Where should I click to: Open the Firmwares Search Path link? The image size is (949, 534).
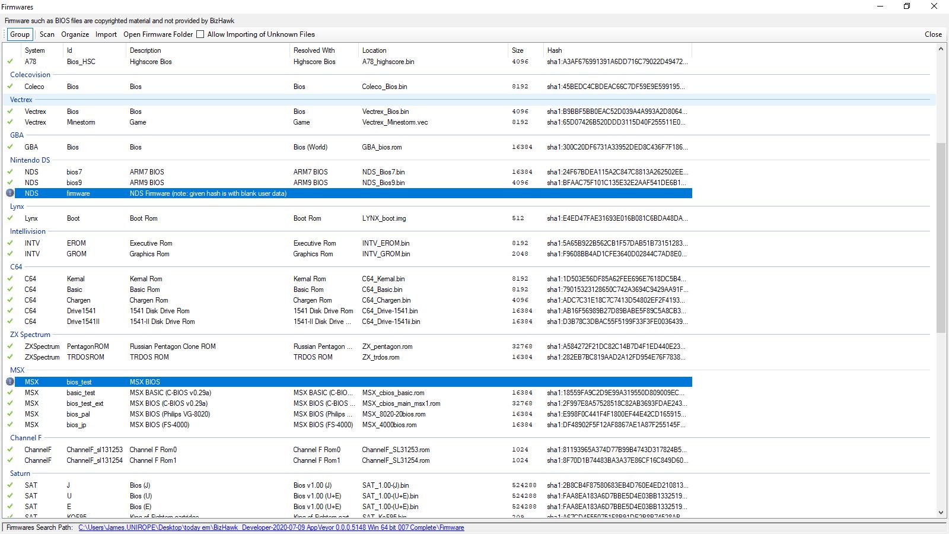[x=271, y=527]
